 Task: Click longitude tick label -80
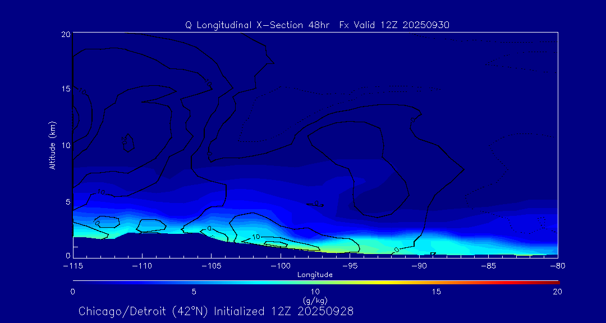tap(557, 266)
